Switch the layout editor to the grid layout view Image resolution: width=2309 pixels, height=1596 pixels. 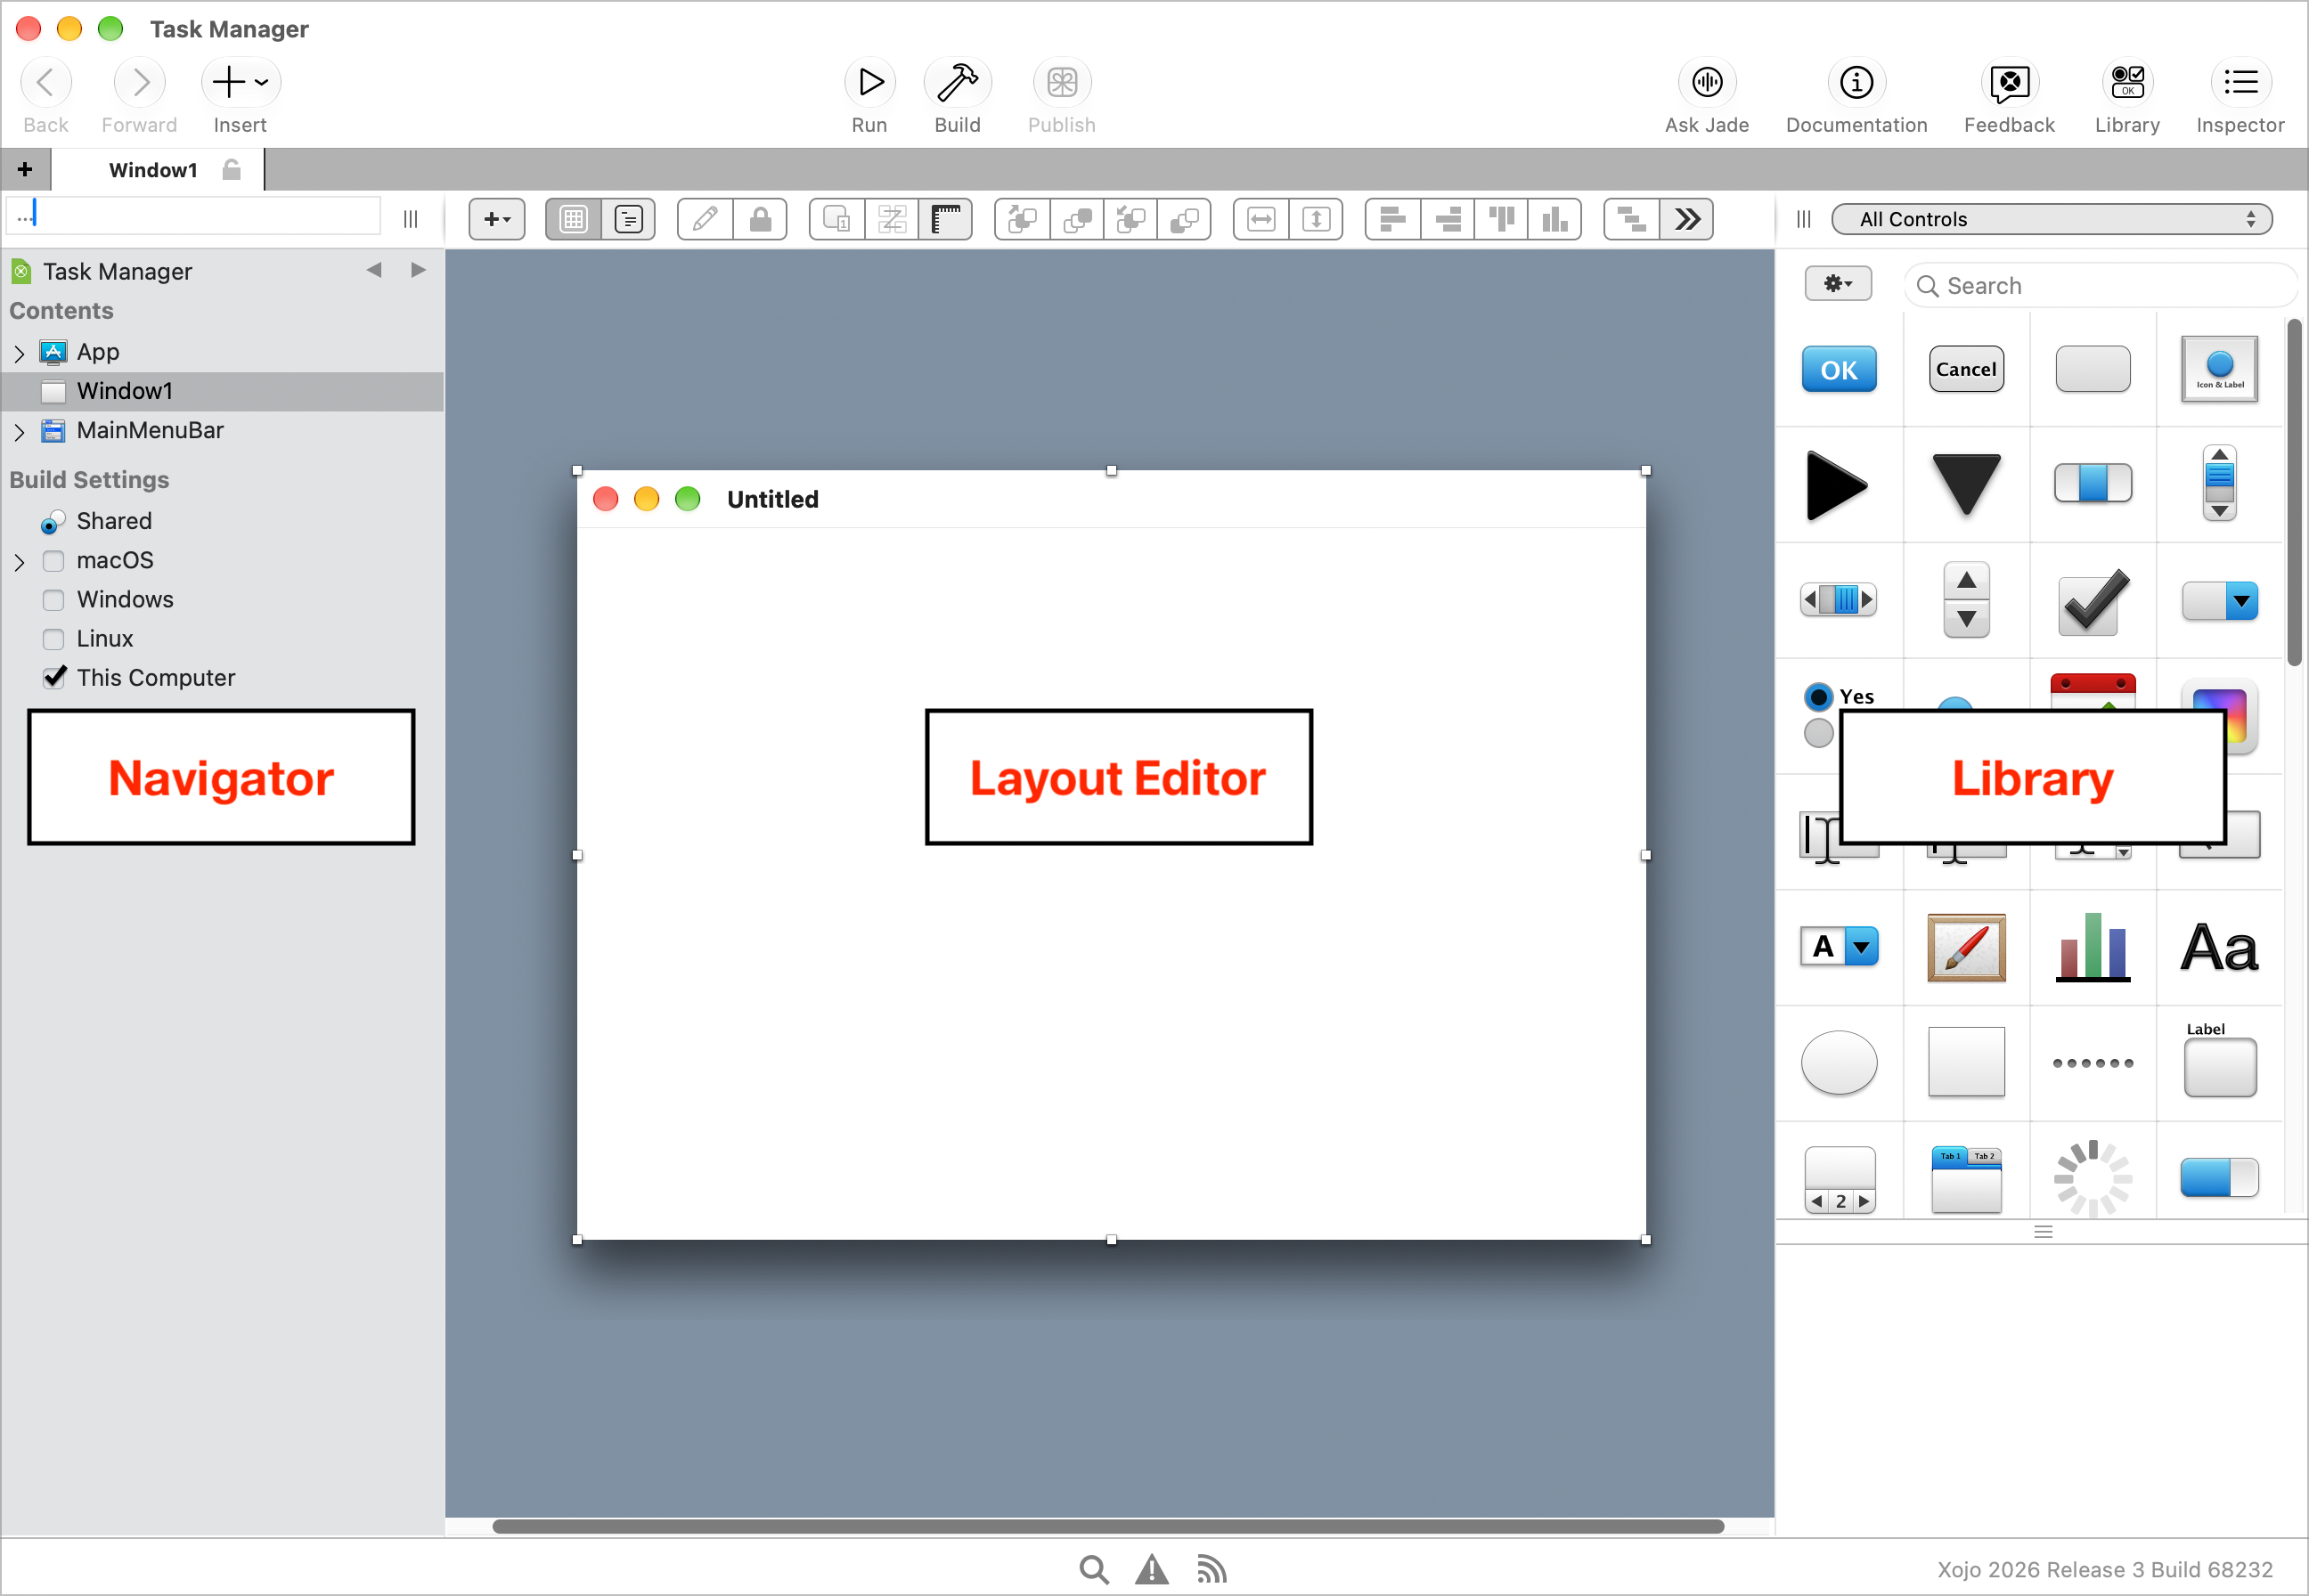[573, 219]
